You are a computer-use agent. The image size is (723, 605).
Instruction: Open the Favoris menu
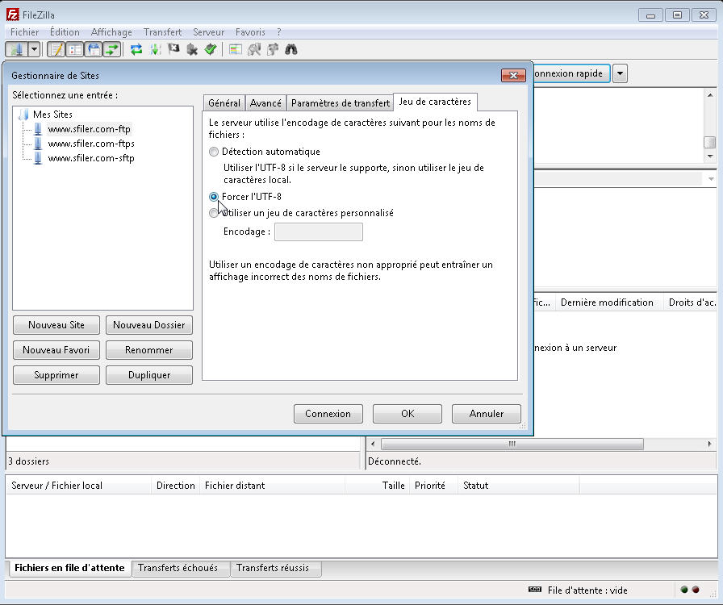click(250, 32)
